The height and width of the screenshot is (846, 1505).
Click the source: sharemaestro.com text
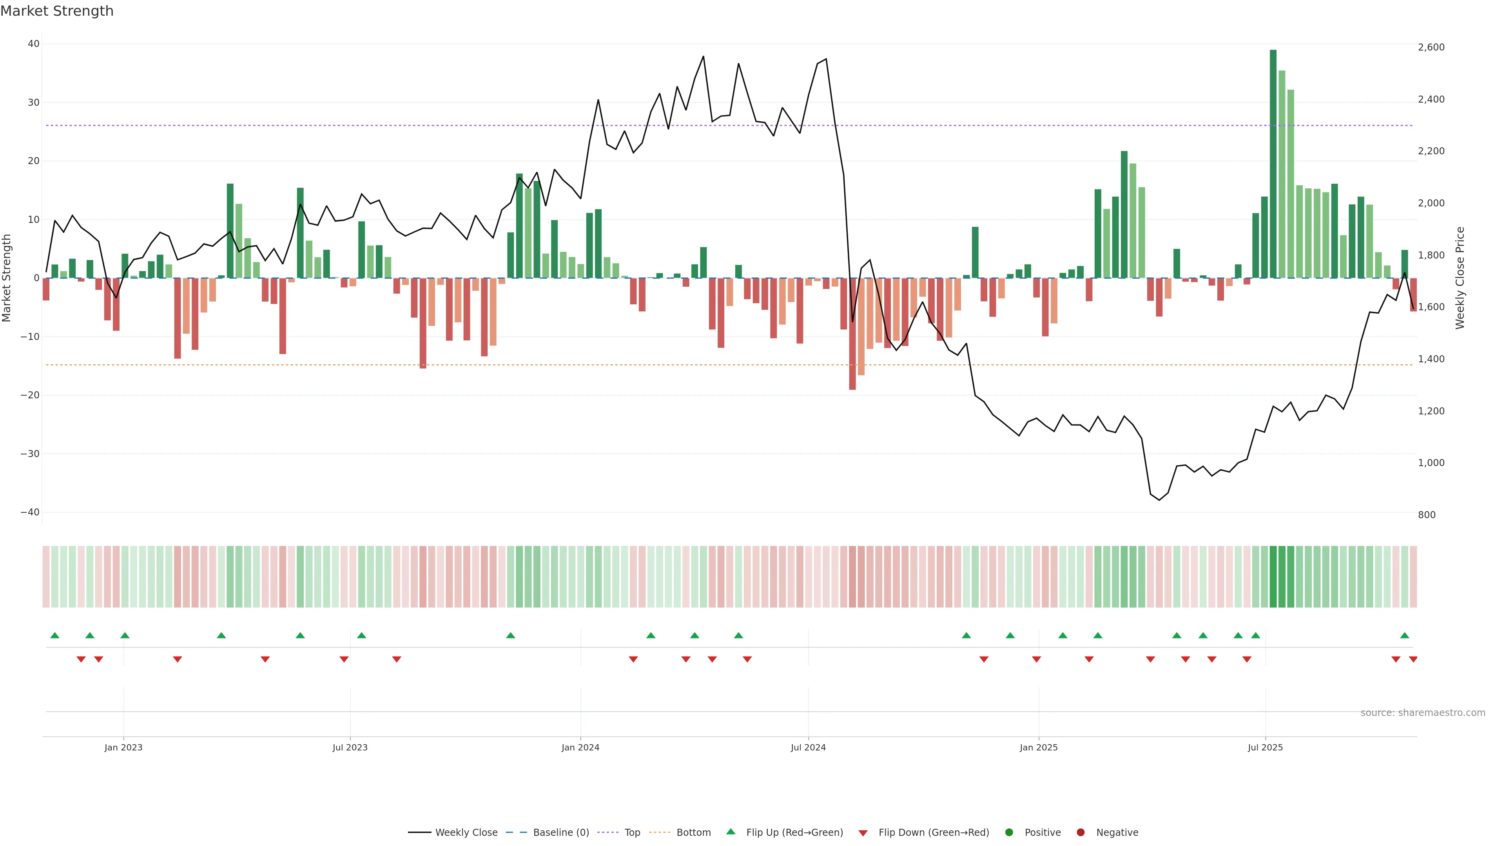(1423, 713)
